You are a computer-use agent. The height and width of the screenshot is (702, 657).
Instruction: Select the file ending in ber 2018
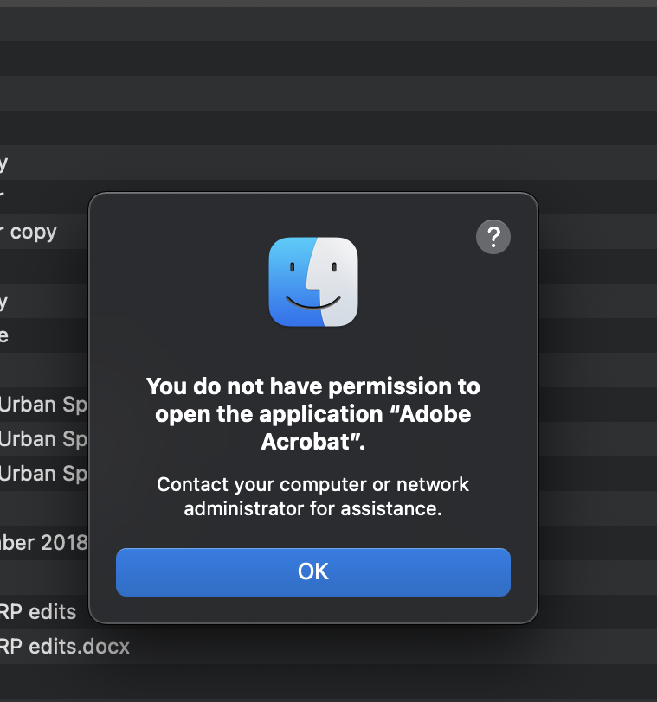[x=43, y=542]
